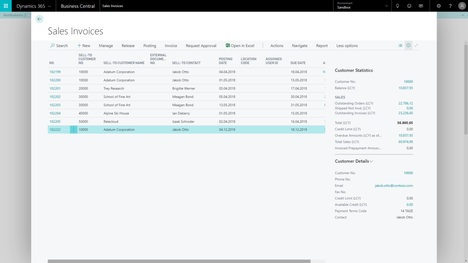Sort by Due Date column header
This screenshot has width=468, height=263.
(298, 63)
